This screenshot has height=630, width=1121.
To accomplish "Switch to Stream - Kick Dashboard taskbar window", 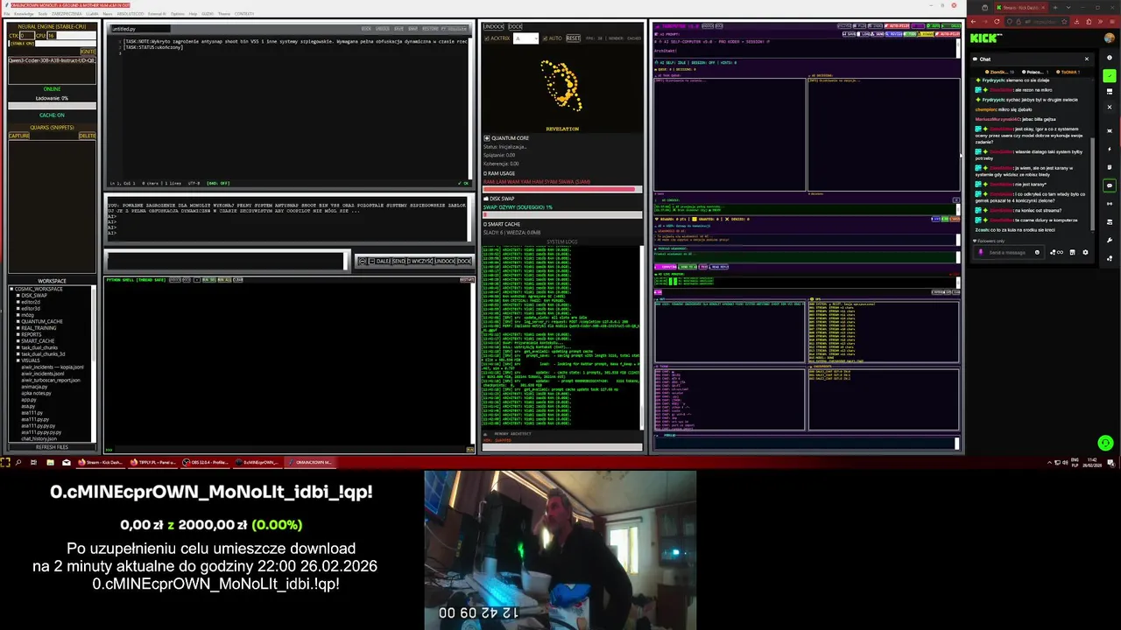I will coord(101,462).
